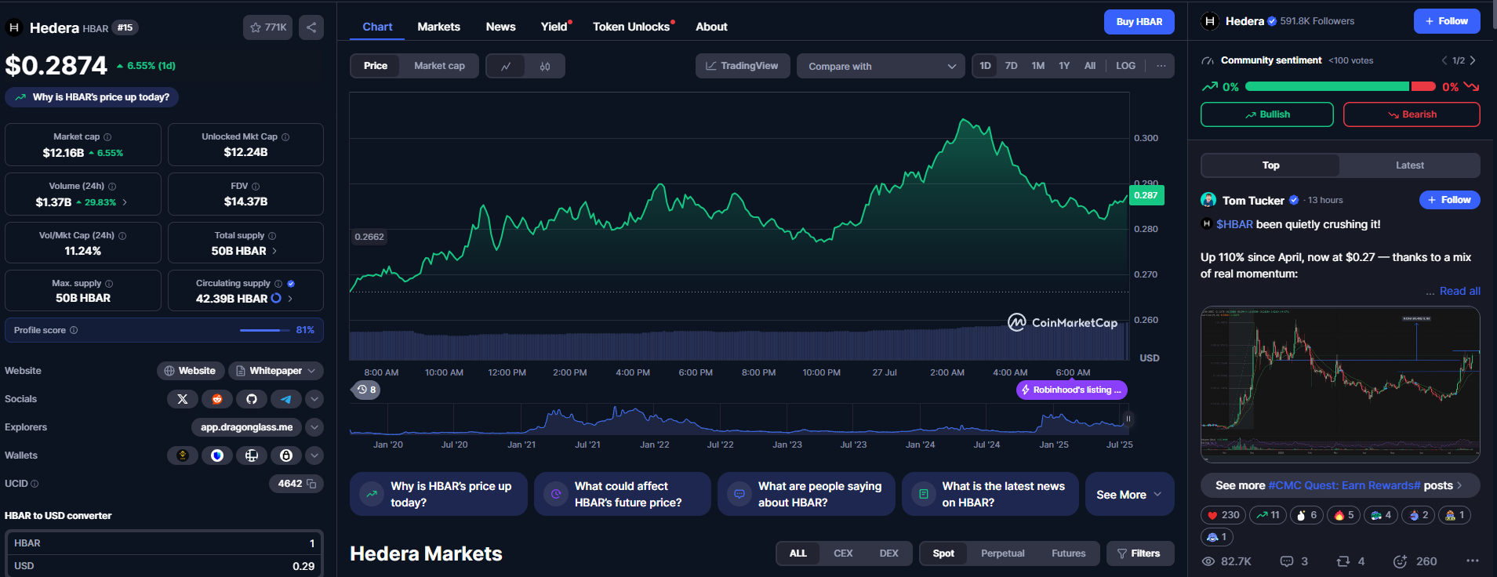The height and width of the screenshot is (577, 1497).
Task: Open the Markets tab
Action: pyautogui.click(x=438, y=27)
